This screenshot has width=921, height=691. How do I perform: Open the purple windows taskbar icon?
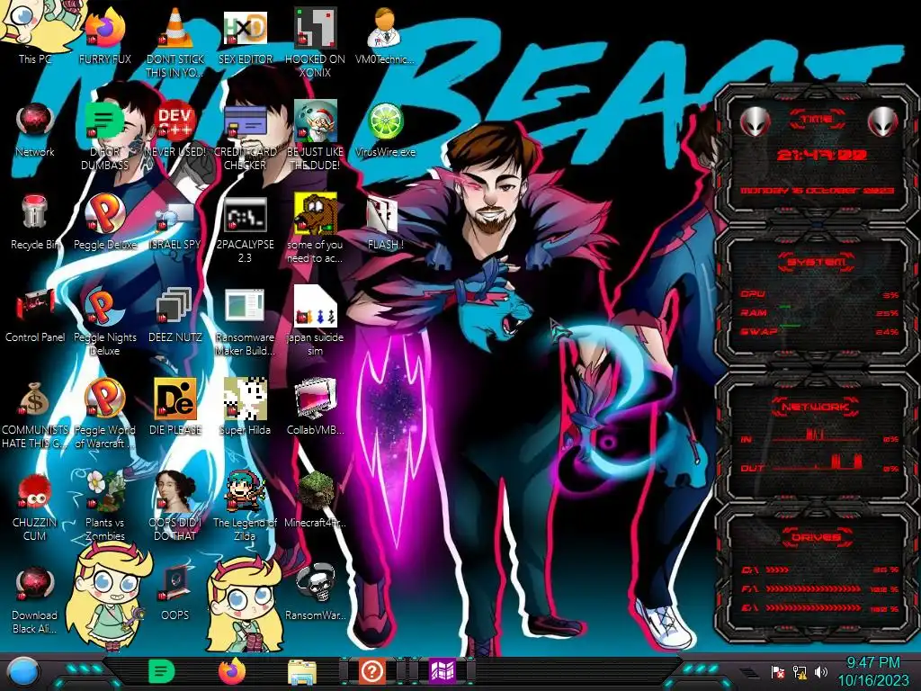[443, 671]
